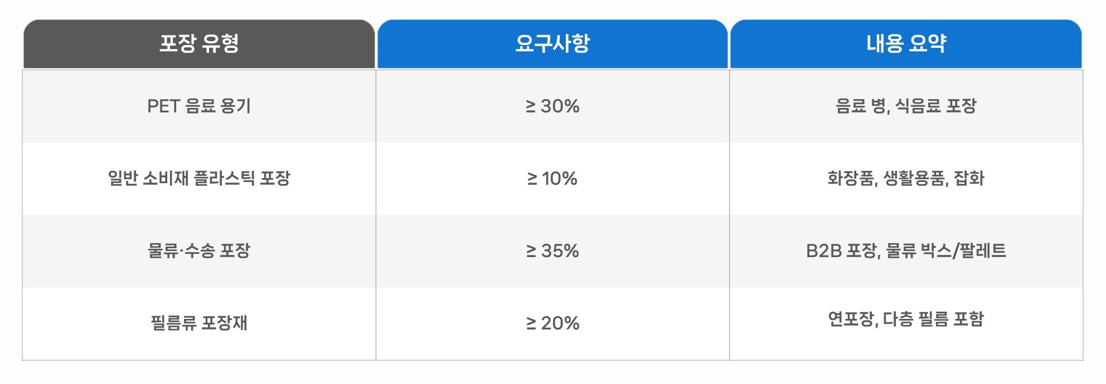This screenshot has height=384, width=1106.
Task: Select the ≥ 35% requirement value
Action: pyautogui.click(x=552, y=250)
